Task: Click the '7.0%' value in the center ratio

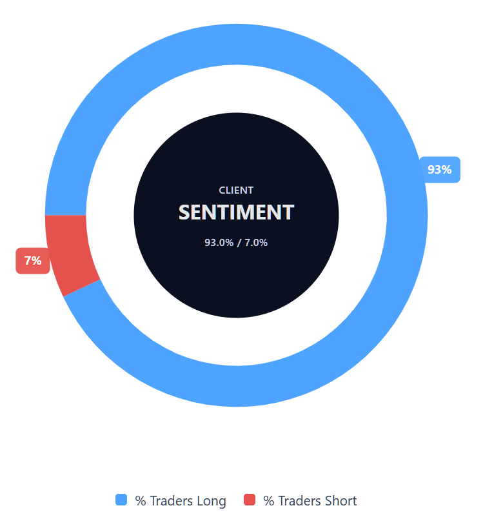Action: pos(256,243)
